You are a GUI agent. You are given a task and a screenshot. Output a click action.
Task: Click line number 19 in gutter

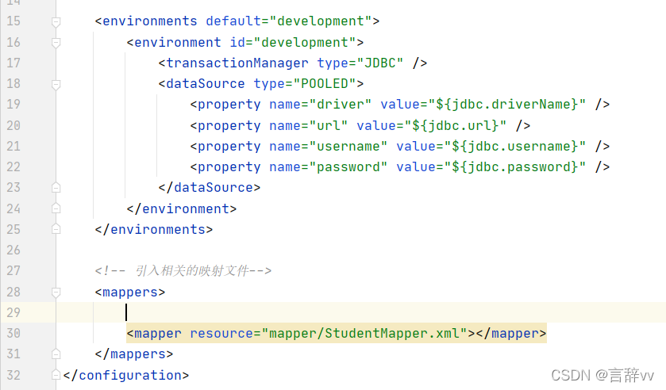pyautogui.click(x=13, y=105)
